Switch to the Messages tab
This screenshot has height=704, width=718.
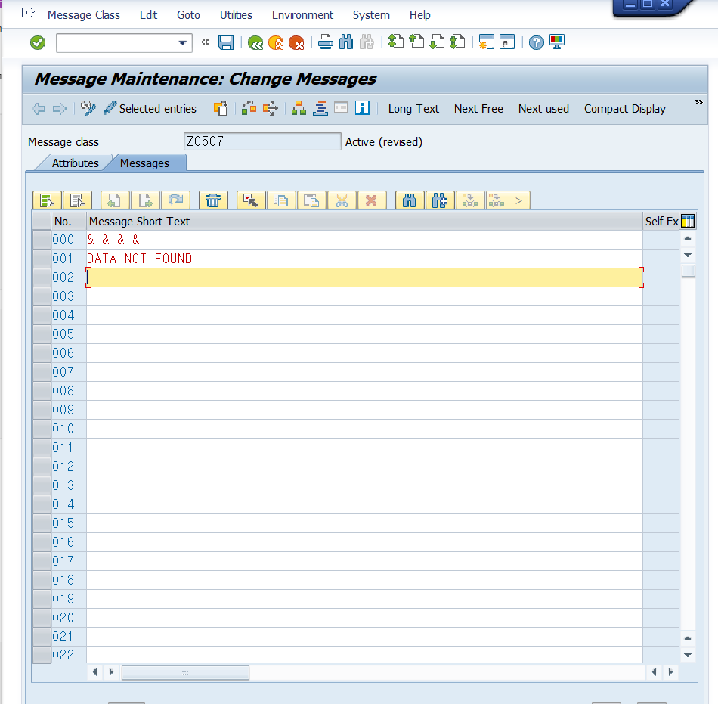pos(144,163)
